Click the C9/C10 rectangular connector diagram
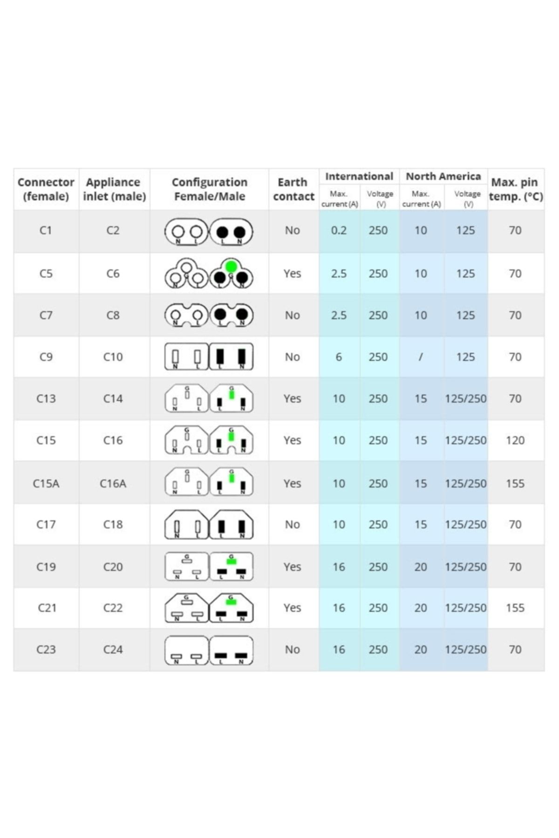 coord(209,357)
